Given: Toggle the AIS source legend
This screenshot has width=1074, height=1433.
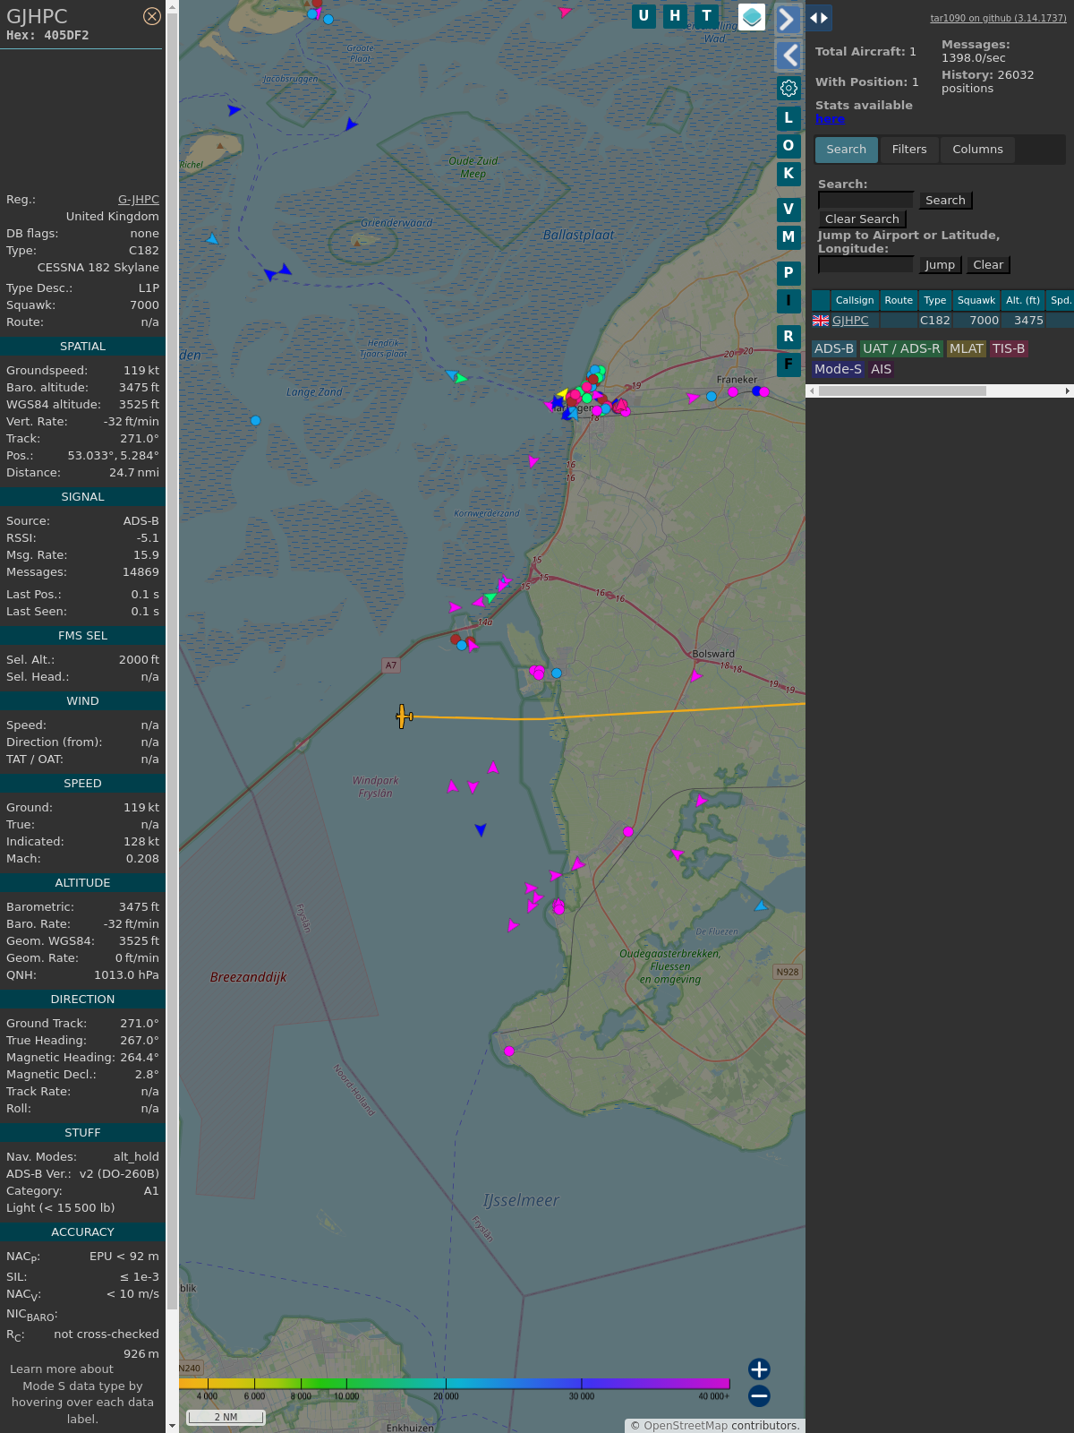Looking at the screenshot, I should tap(882, 370).
